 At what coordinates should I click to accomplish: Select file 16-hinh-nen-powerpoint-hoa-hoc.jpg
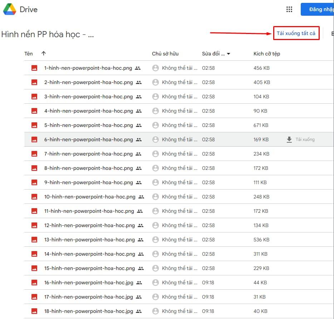(x=89, y=283)
